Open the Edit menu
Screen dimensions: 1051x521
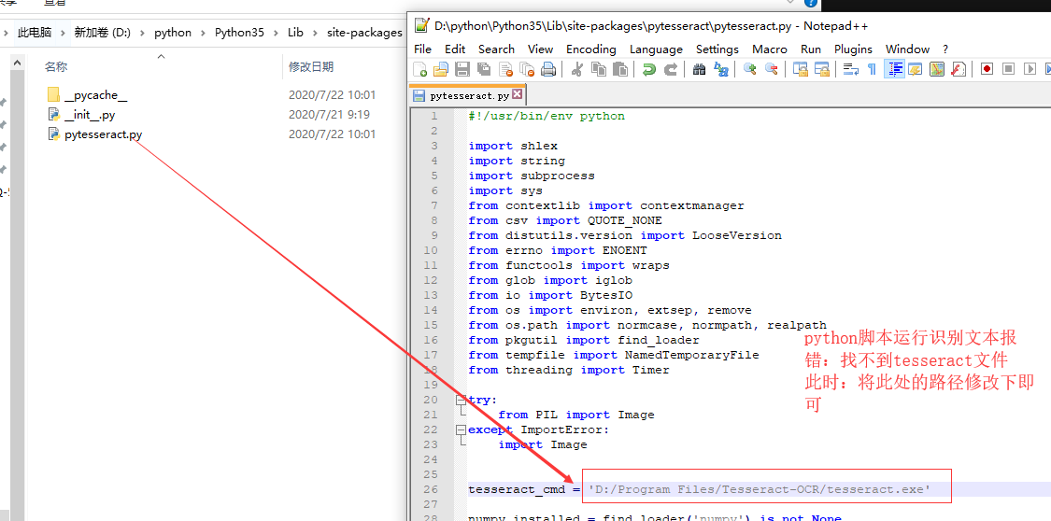pos(455,49)
